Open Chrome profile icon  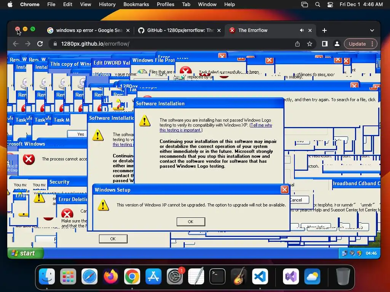point(337,44)
